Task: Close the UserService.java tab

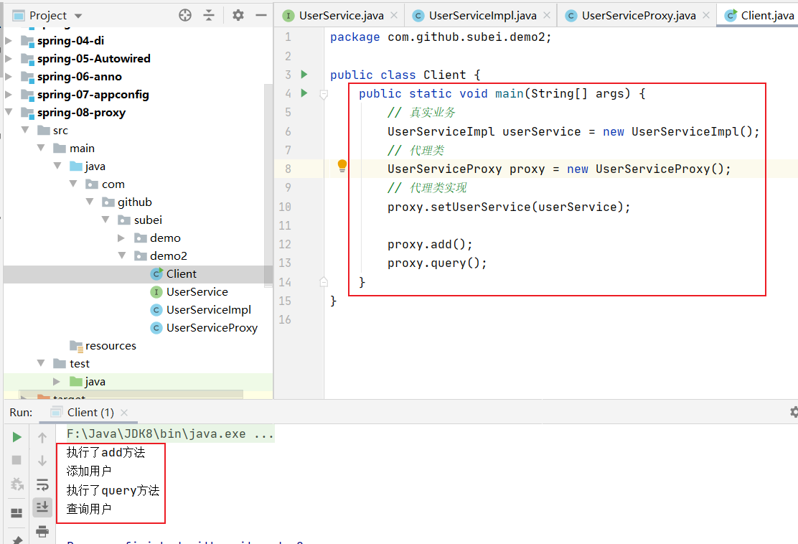Action: click(394, 15)
